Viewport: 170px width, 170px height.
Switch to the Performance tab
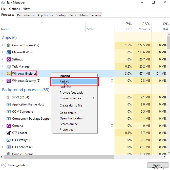(26, 15)
